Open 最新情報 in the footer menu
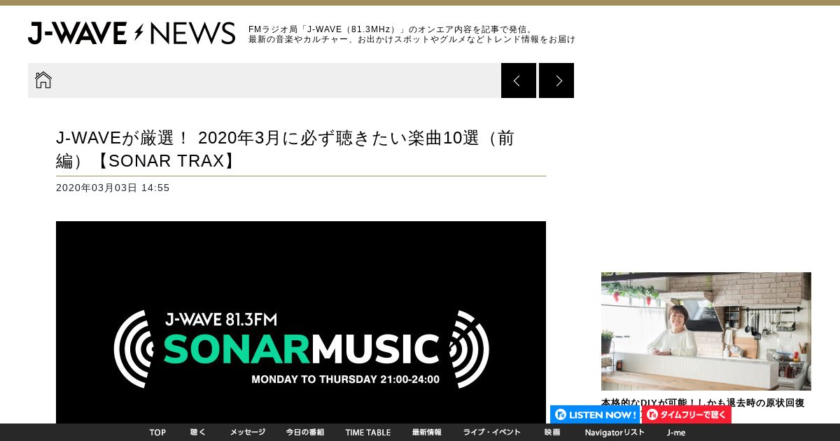840x441 pixels. [x=427, y=433]
